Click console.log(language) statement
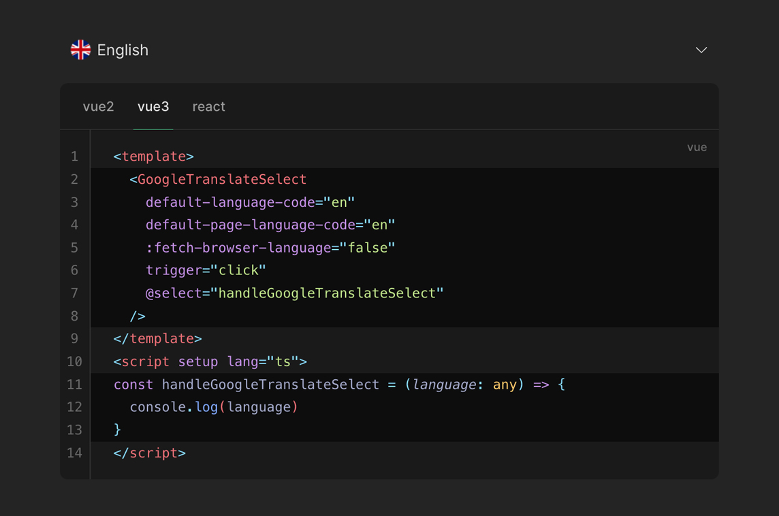Image resolution: width=779 pixels, height=516 pixels. point(214,407)
